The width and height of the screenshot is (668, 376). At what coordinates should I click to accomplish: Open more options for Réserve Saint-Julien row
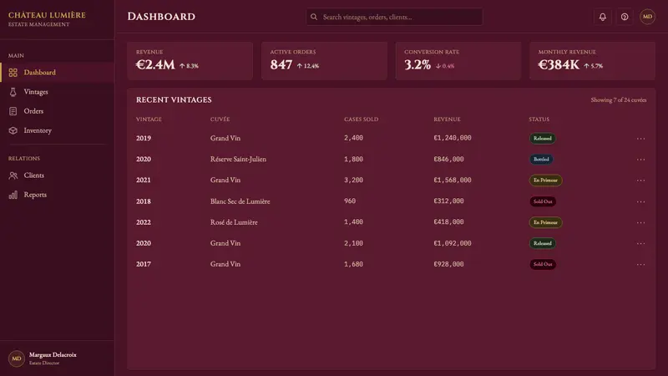640,160
